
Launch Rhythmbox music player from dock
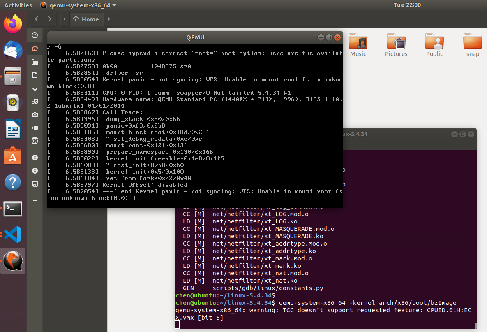pyautogui.click(x=13, y=102)
